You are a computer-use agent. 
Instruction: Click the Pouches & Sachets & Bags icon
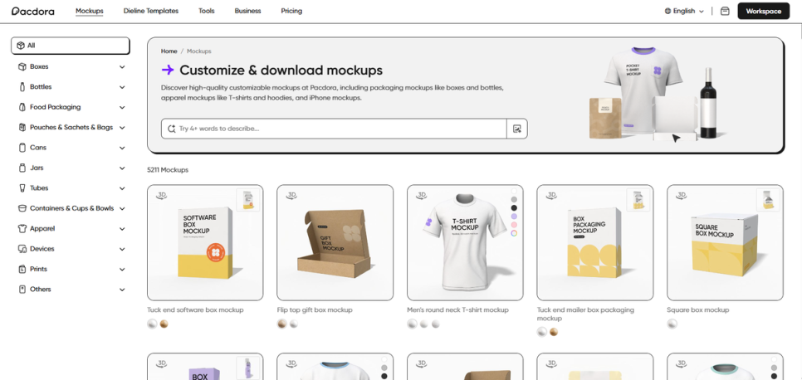point(22,127)
